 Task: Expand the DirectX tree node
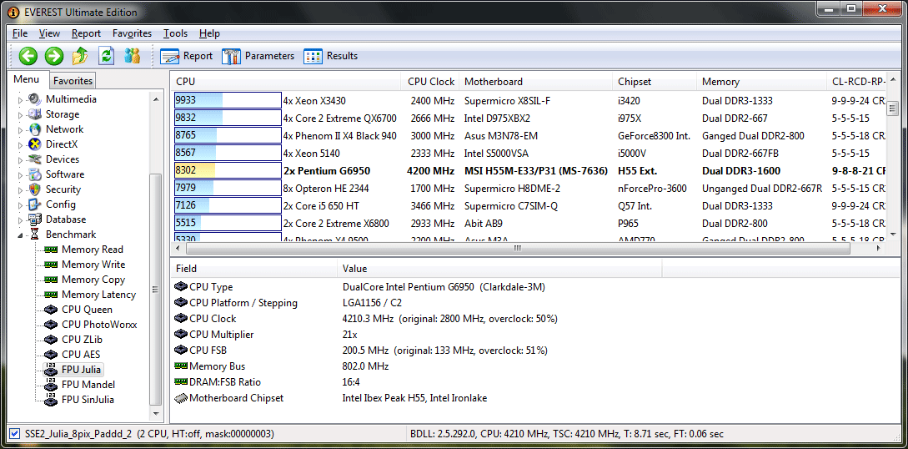click(21, 145)
